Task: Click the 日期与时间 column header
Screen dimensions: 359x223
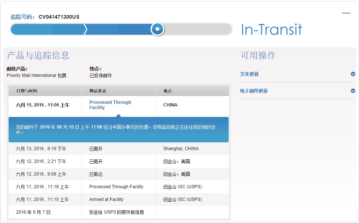Action: point(27,91)
